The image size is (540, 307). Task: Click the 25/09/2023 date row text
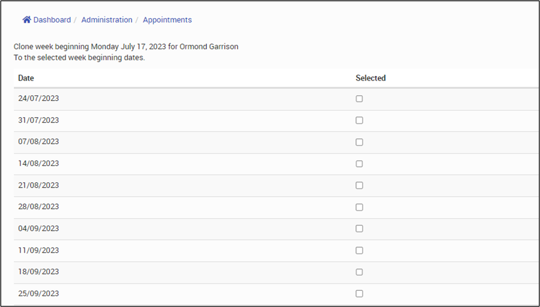tap(39, 293)
